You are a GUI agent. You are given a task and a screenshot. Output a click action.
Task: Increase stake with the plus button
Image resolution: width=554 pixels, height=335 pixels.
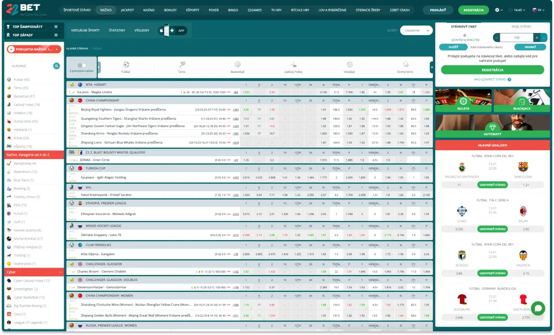(536, 38)
